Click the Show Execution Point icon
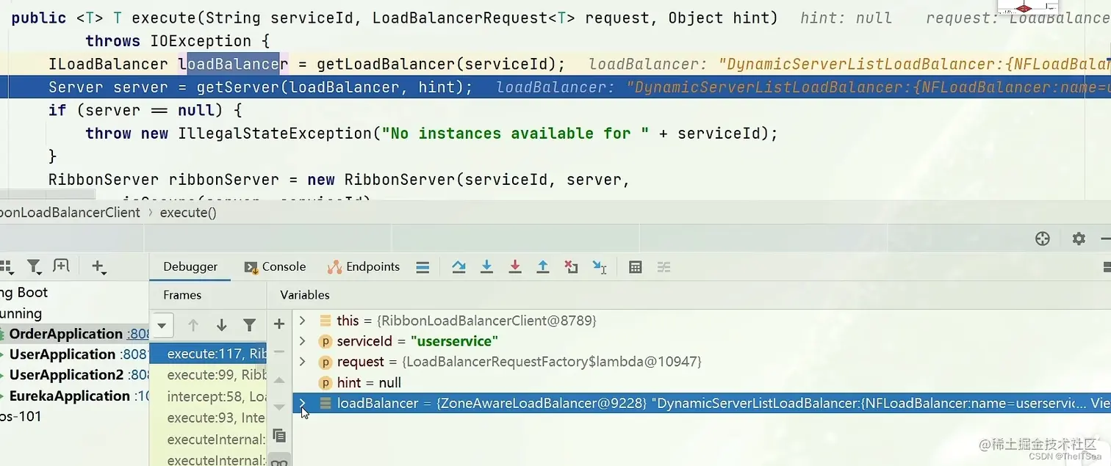This screenshot has height=466, width=1111. [423, 267]
